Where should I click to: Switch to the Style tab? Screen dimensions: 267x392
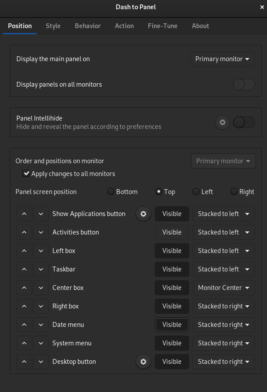[x=53, y=26]
